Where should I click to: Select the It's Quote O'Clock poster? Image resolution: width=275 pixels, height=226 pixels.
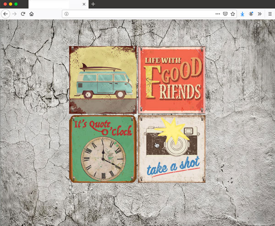[103, 149]
